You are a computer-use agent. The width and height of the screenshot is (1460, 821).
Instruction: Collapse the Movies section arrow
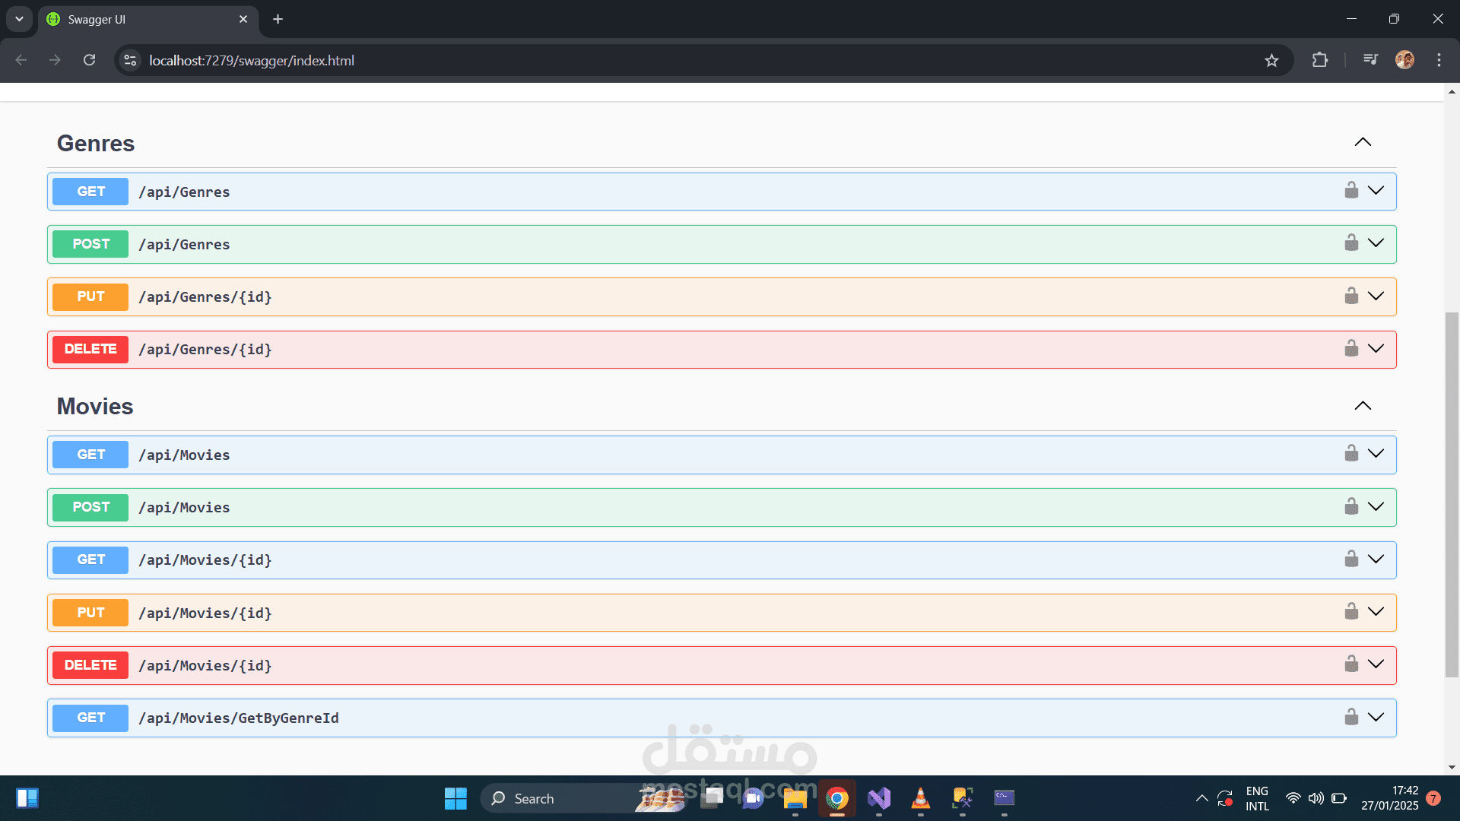1363,406
